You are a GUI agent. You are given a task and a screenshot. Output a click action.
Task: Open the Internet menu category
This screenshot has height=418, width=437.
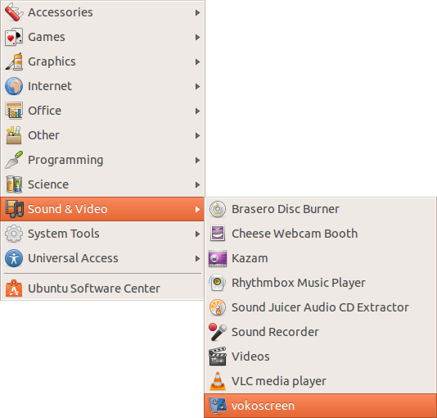102,86
